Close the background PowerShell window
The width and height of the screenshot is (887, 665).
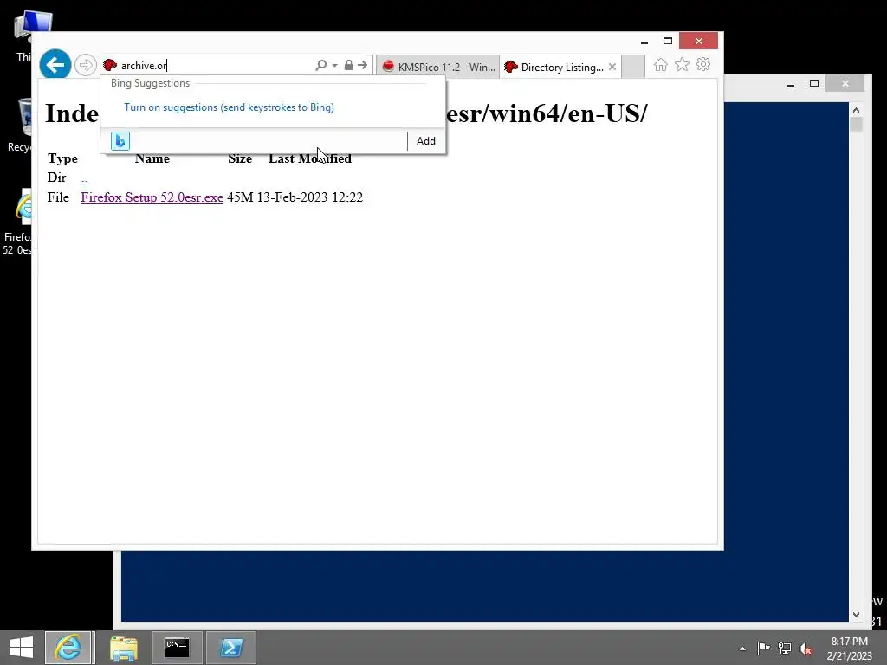(845, 84)
